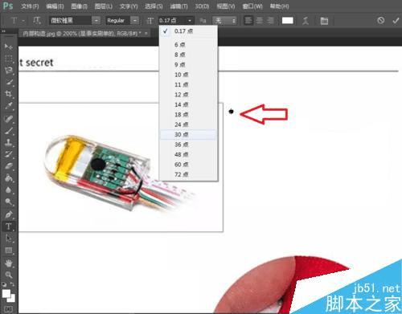Select the Hand tool
The image size is (402, 314).
click(x=8, y=263)
